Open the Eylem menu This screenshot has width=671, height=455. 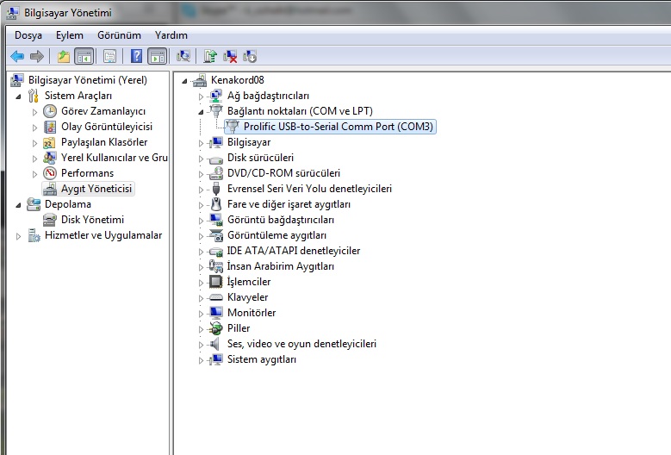click(x=69, y=35)
